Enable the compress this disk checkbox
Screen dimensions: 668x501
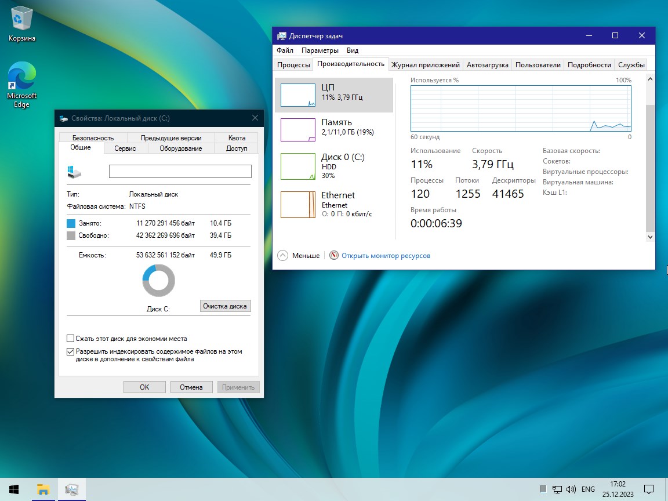(71, 339)
